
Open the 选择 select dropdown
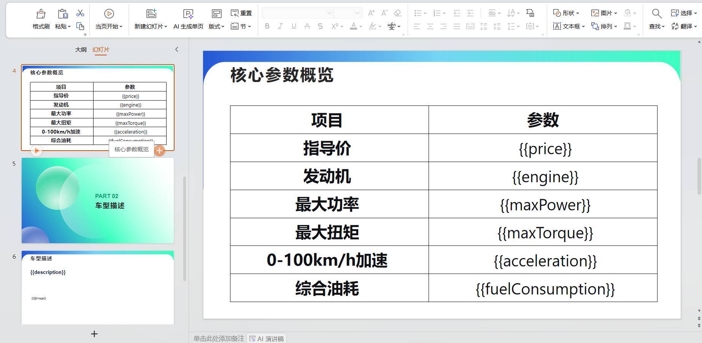[x=683, y=13]
